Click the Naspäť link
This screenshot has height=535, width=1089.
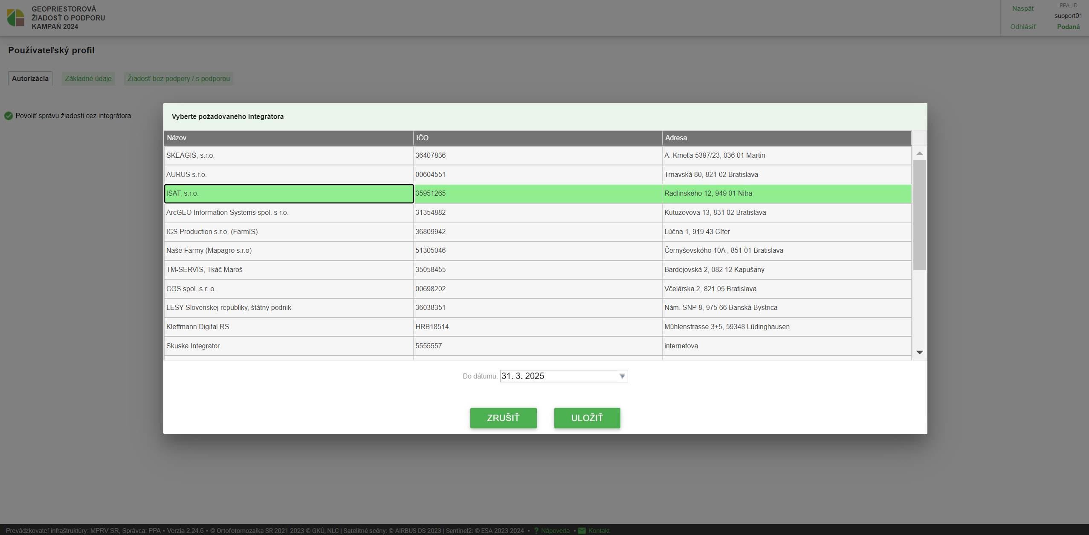pos(1022,9)
